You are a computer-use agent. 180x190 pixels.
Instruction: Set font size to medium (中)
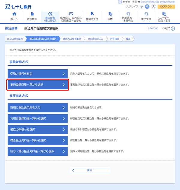coord(147,6)
